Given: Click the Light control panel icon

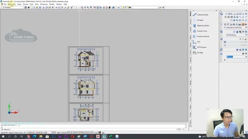Looking at the screenshot, I should [x=221, y=39].
